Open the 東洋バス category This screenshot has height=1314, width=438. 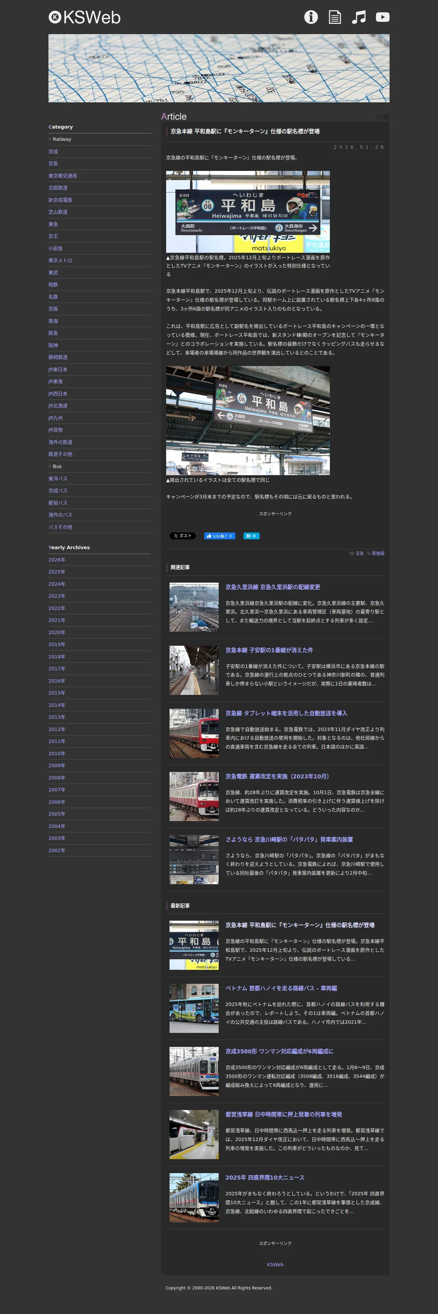[x=58, y=479]
